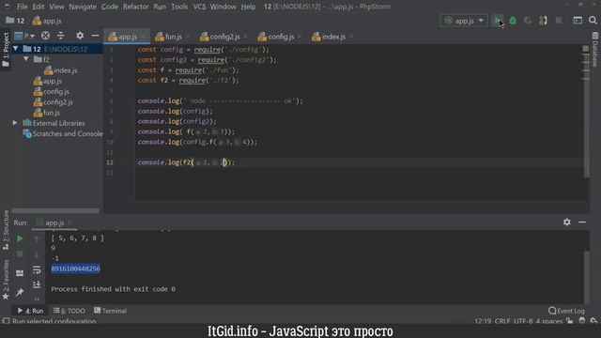Toggle the 1: Project side tab
Viewport: 601px width, 338px height.
[6, 50]
